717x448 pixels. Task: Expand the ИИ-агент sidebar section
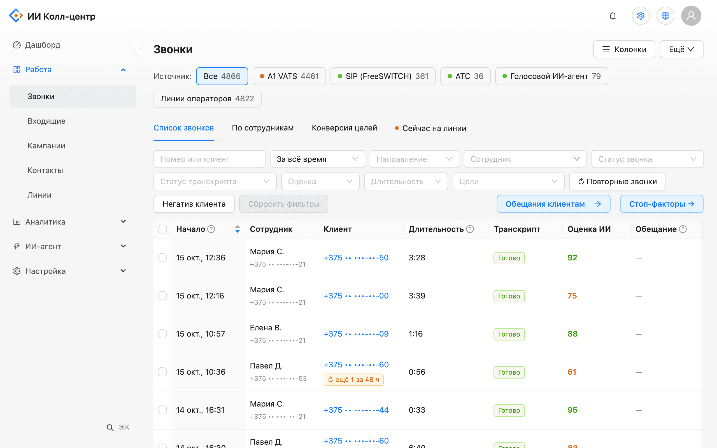73,246
